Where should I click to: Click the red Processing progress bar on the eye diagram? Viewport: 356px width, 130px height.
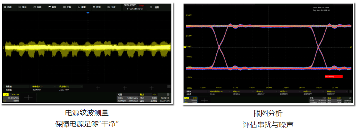click(334, 76)
